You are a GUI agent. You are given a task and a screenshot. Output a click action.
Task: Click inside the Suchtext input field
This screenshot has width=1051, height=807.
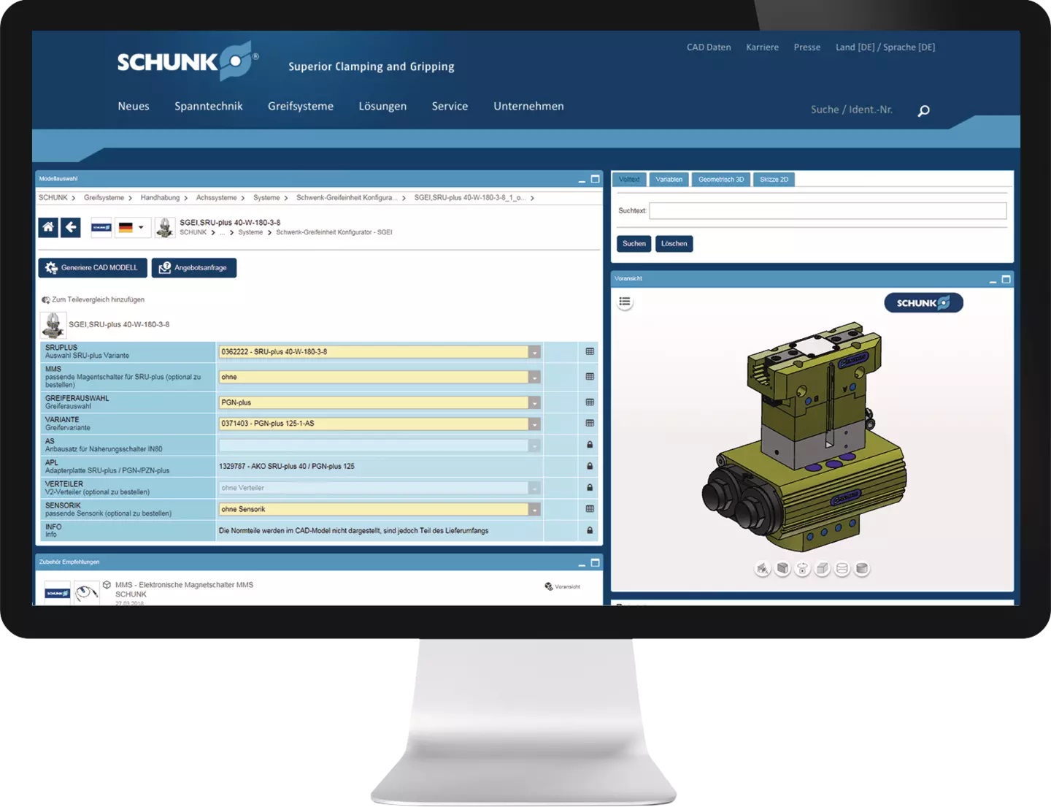click(x=828, y=210)
